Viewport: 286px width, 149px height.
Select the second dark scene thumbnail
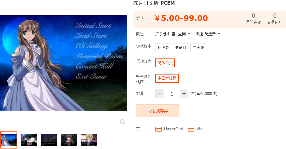click(29, 140)
